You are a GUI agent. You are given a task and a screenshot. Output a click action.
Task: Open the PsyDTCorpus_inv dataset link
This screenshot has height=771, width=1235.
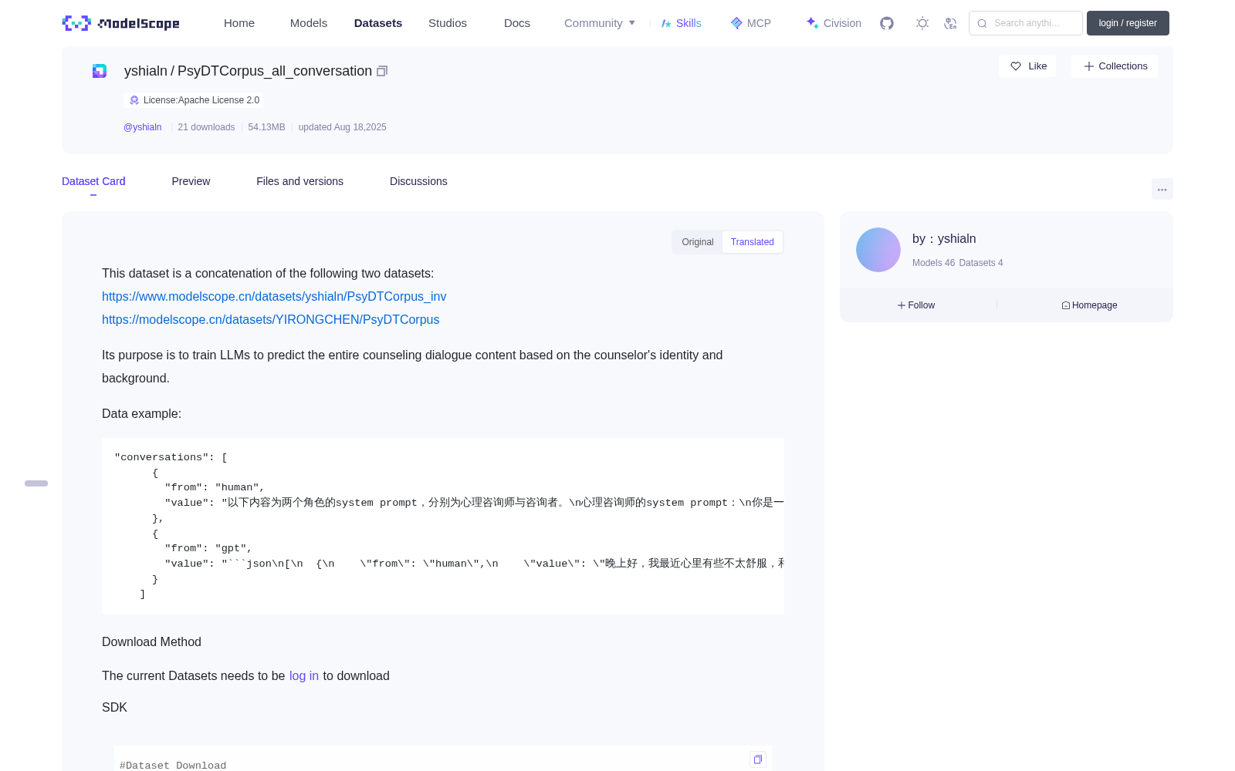(x=274, y=297)
